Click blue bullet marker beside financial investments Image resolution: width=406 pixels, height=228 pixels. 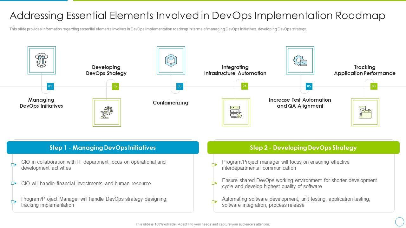[14, 183]
